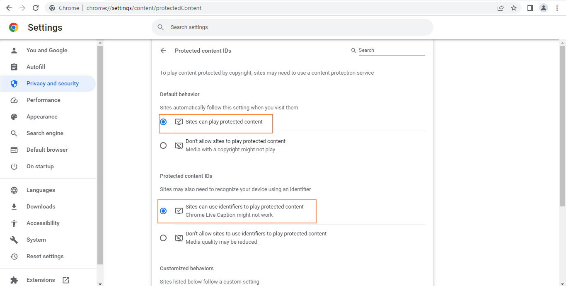Select the System sidebar entry

point(36,240)
